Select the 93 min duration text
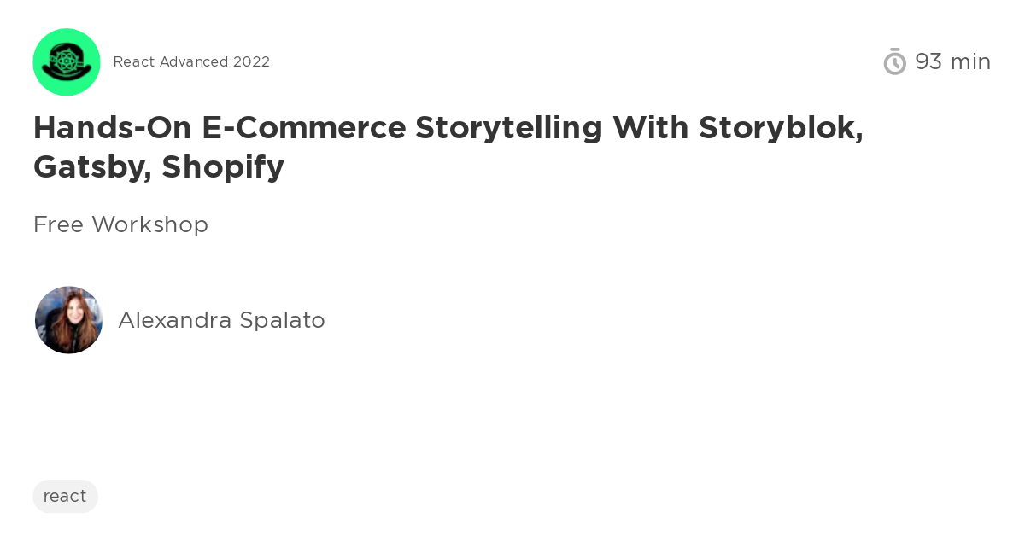 [x=952, y=61]
